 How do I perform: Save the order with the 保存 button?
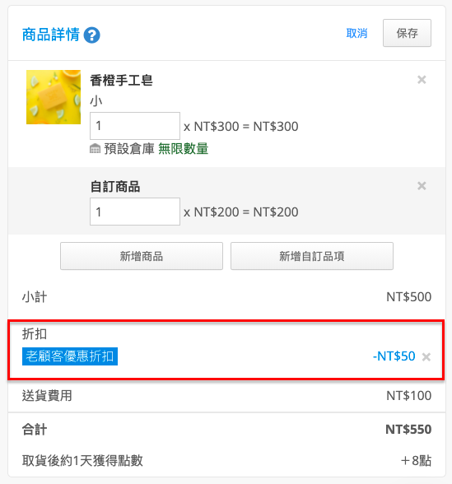pos(407,33)
